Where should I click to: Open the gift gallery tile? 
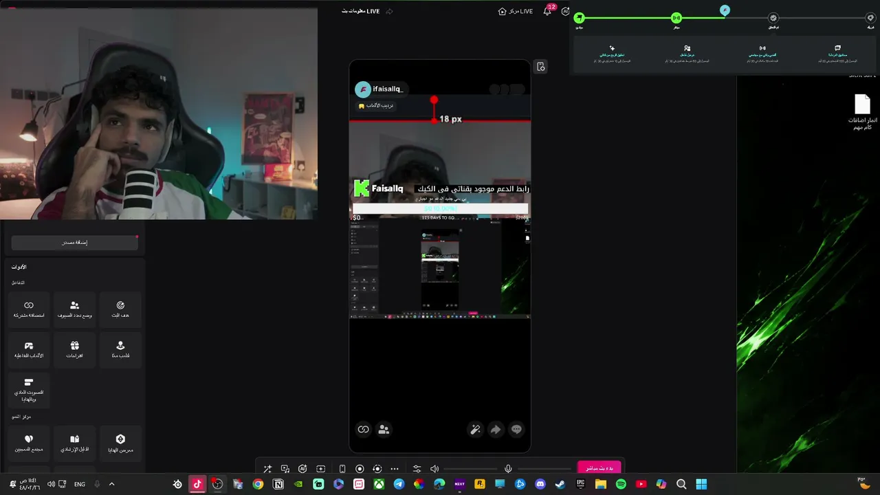(x=120, y=443)
